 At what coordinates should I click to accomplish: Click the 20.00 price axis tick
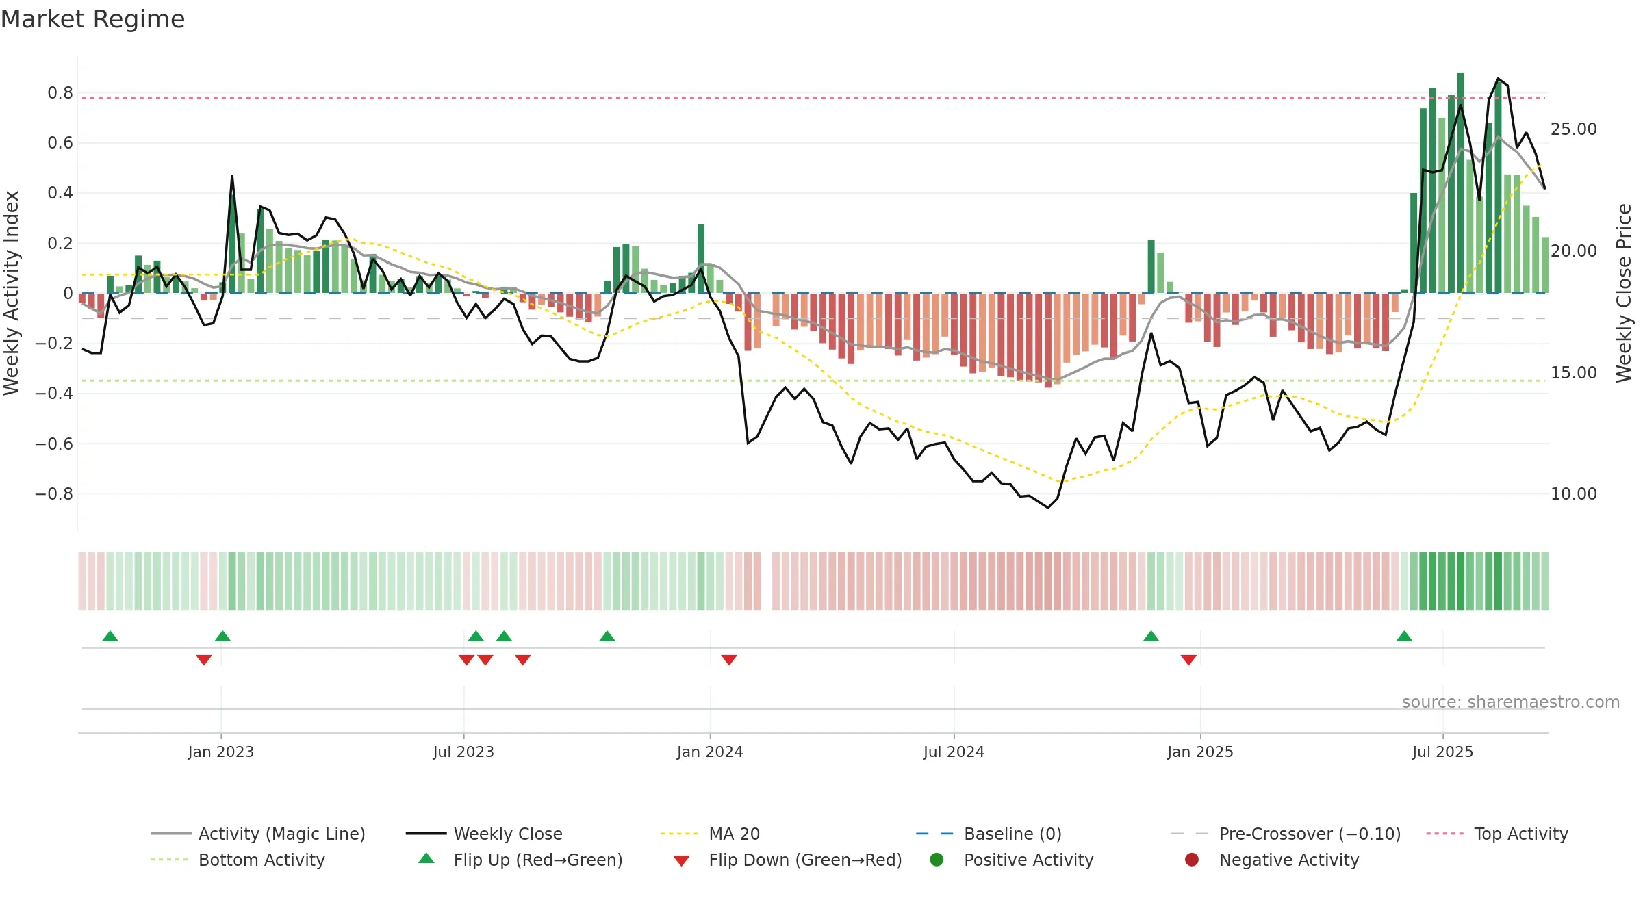tap(1573, 251)
